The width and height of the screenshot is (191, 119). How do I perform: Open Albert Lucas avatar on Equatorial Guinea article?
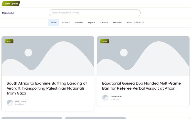tap(105, 98)
